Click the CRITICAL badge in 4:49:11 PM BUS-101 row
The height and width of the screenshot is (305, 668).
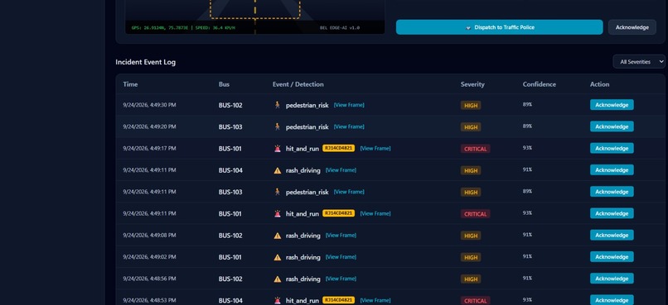tap(476, 214)
